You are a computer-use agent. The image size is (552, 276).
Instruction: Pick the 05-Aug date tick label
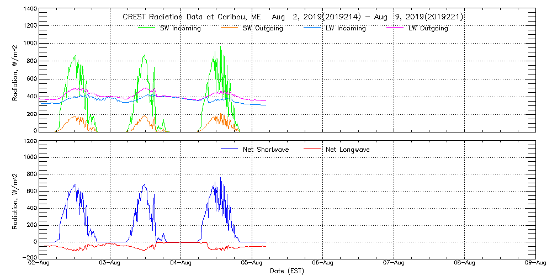[252, 263]
